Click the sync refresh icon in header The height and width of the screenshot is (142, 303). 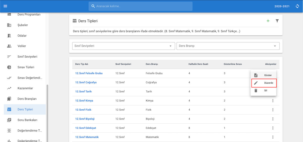click(x=297, y=6)
